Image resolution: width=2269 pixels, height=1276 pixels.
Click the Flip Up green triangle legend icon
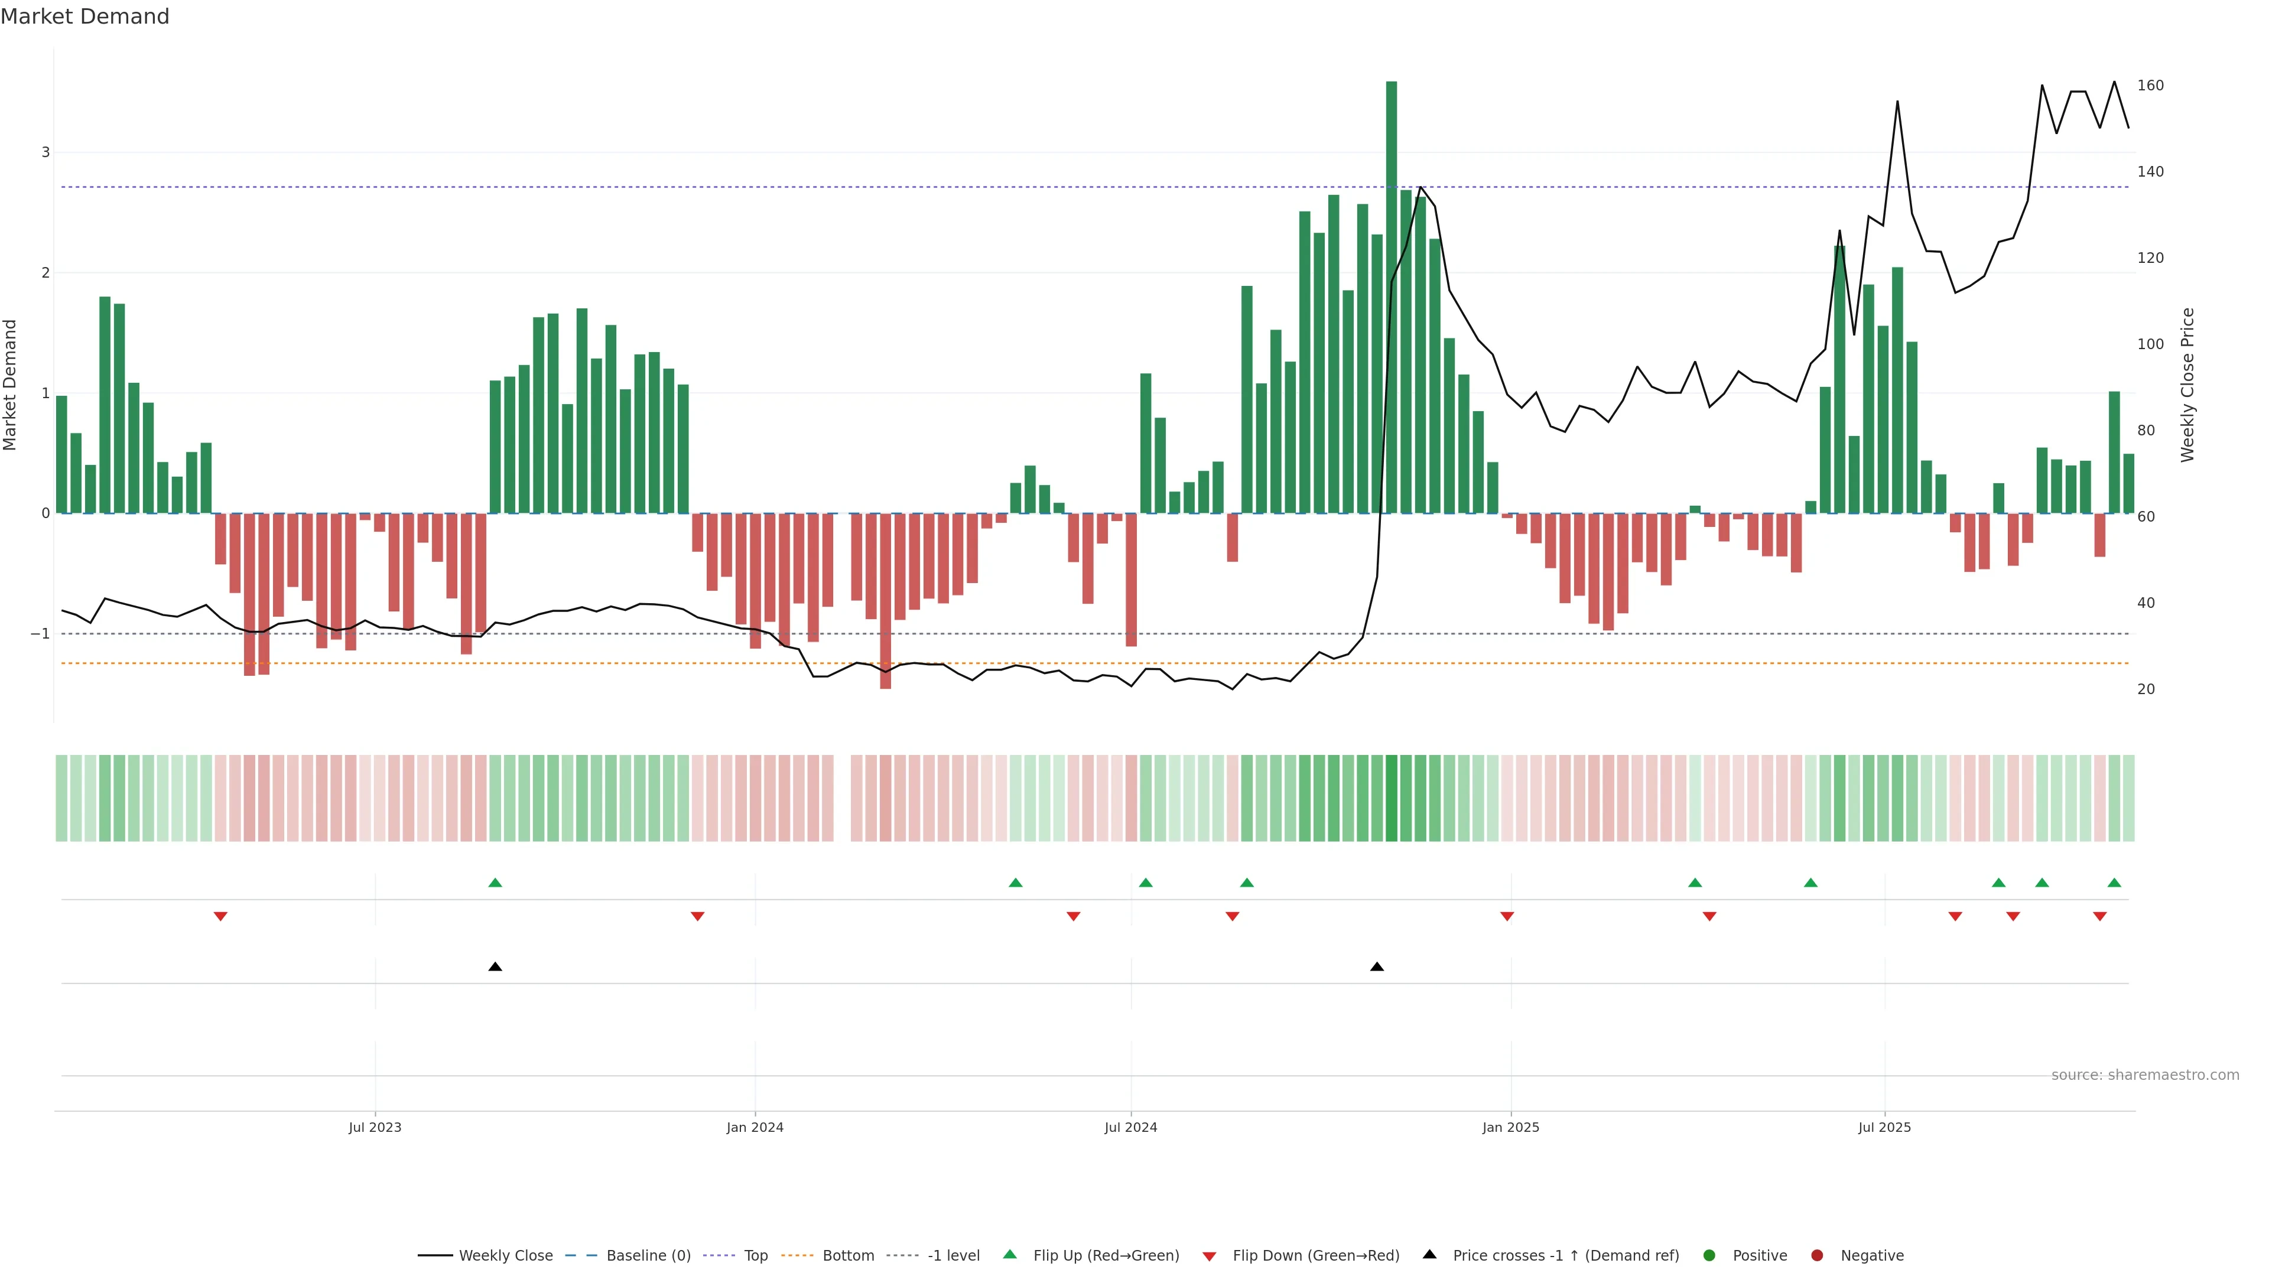pos(1010,1254)
